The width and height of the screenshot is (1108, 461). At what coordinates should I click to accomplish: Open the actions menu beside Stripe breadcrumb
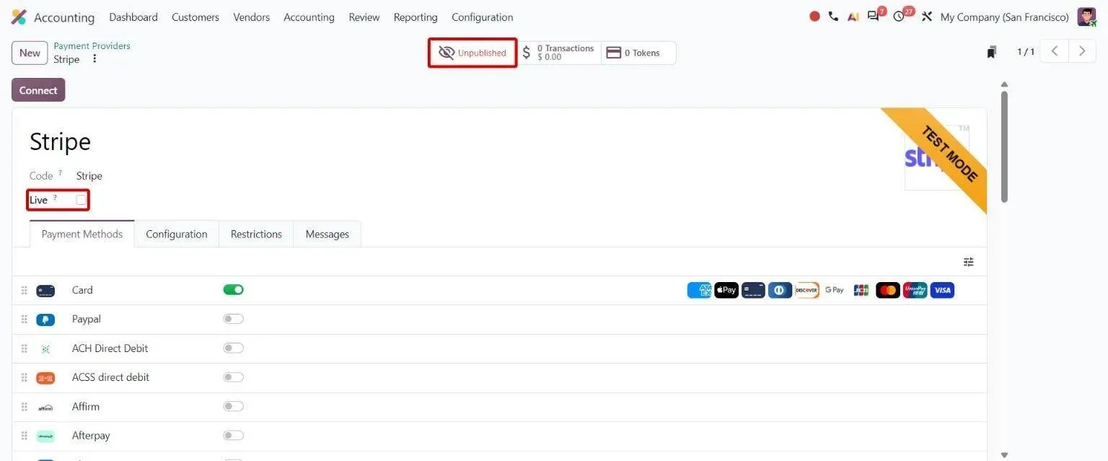click(94, 59)
